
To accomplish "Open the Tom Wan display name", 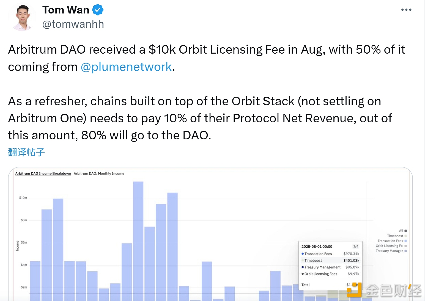I will [66, 10].
